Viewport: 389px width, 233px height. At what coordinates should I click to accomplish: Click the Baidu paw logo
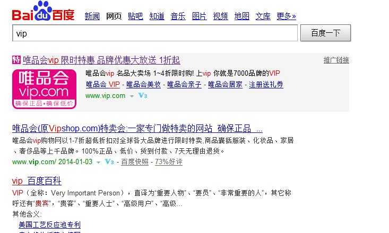(x=43, y=11)
